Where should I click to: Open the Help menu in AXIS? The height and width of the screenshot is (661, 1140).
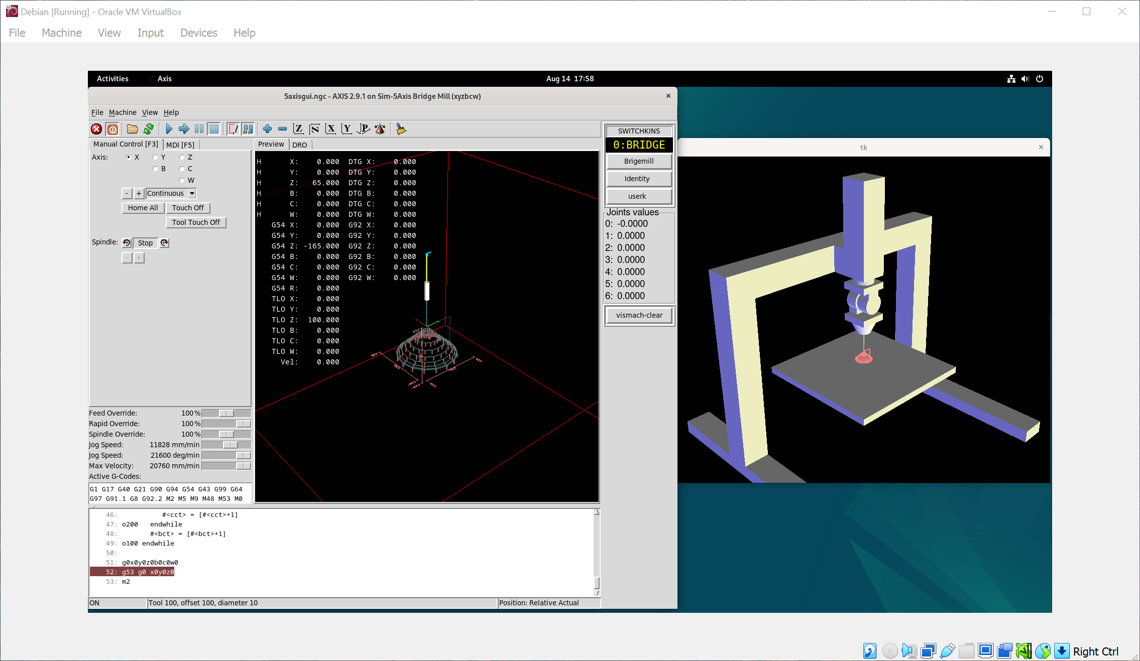coord(171,112)
